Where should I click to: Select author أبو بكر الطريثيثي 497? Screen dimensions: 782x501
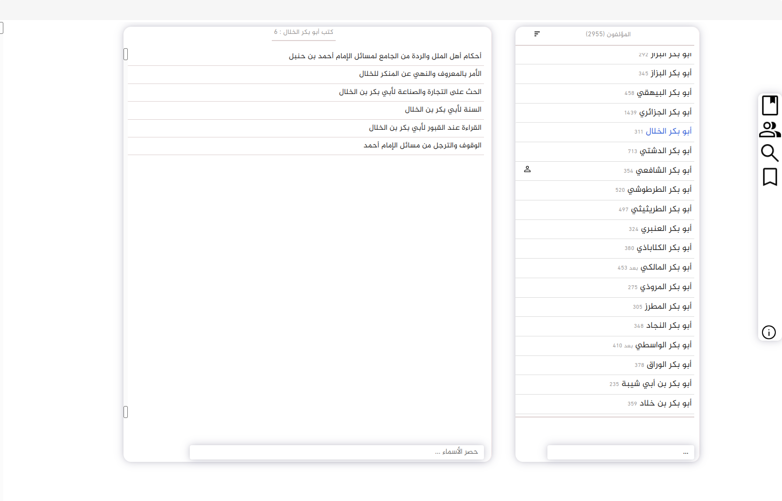click(605, 209)
